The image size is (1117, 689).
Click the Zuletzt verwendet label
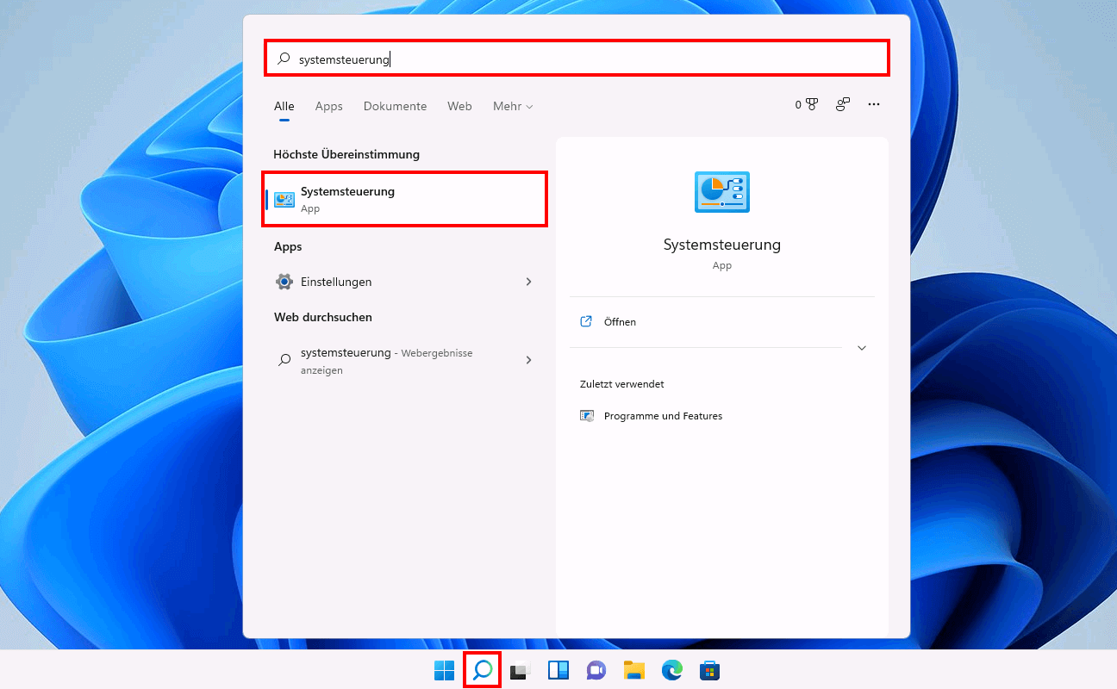click(622, 384)
